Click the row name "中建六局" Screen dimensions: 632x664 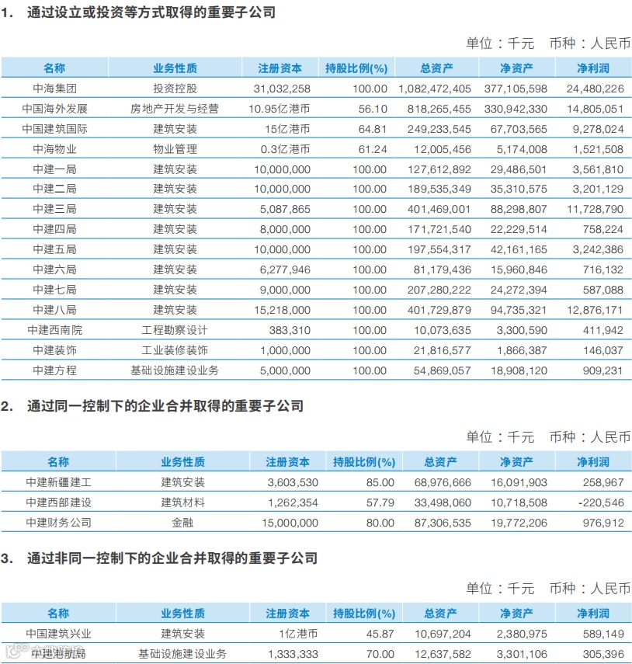[x=55, y=269]
